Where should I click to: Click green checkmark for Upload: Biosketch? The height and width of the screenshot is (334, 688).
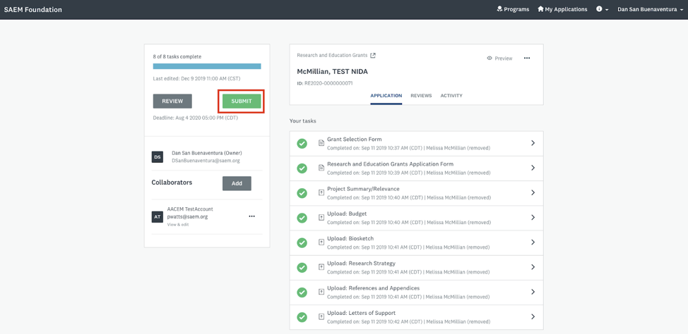(x=302, y=242)
